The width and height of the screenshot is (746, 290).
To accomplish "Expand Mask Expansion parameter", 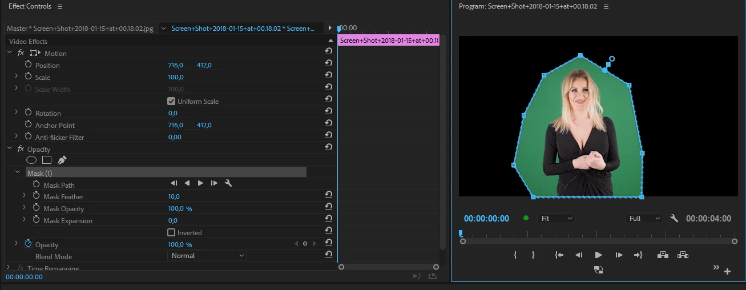I will 24,219.
